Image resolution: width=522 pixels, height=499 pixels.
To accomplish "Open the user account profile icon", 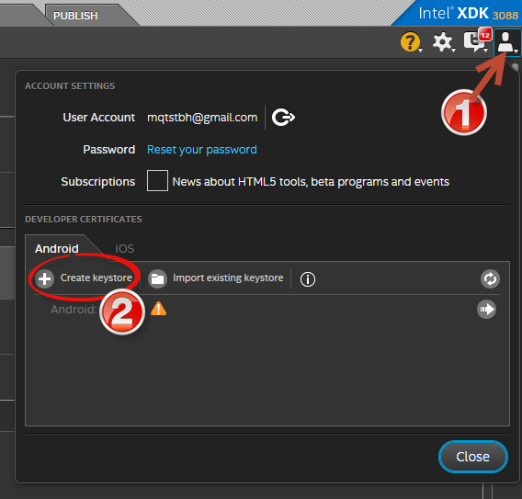I will [x=507, y=42].
